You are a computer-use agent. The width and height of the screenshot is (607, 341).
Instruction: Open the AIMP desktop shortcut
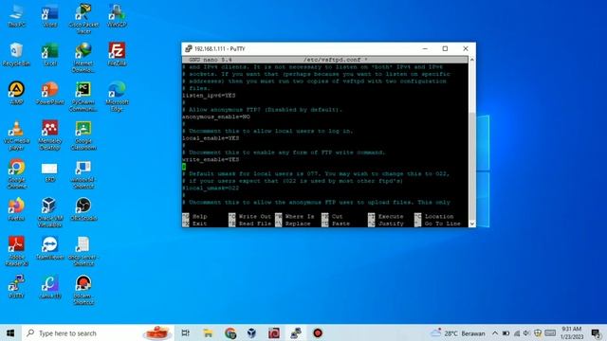(x=16, y=93)
